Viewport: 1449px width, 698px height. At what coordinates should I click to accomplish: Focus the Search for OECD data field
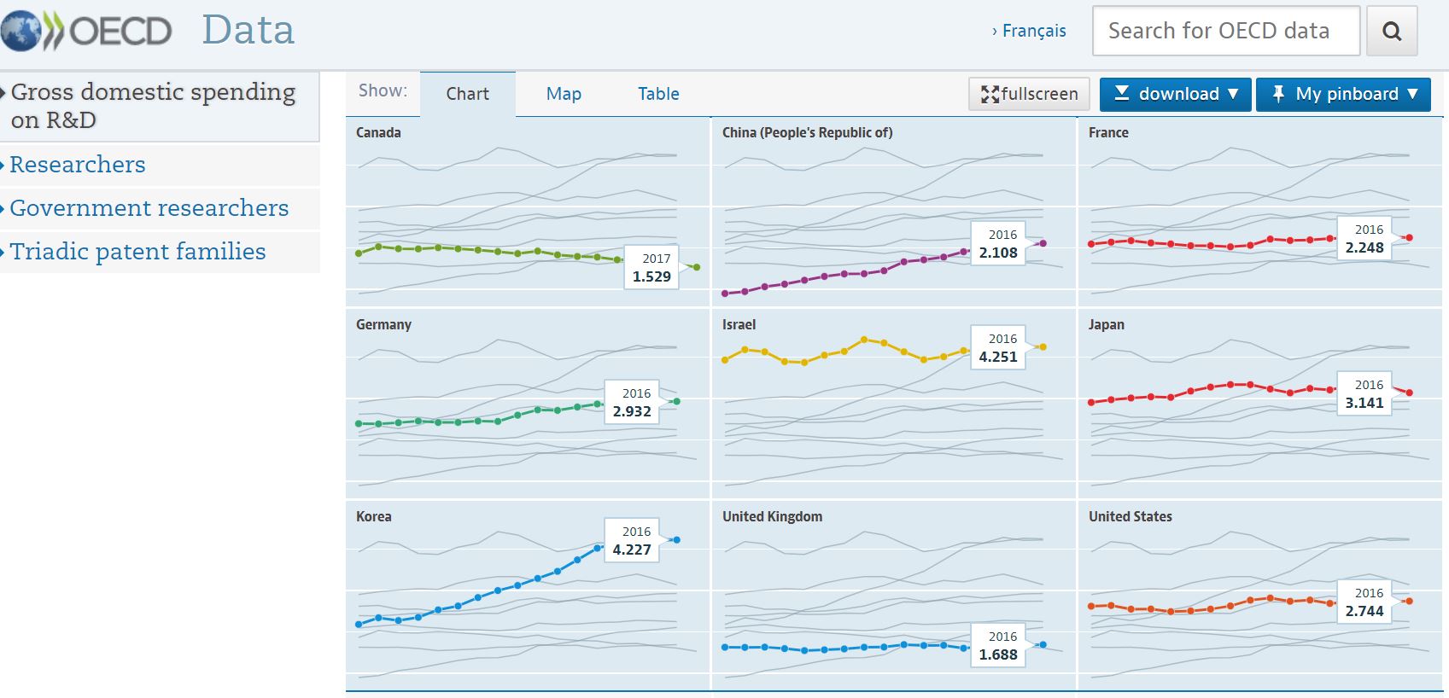(1226, 32)
